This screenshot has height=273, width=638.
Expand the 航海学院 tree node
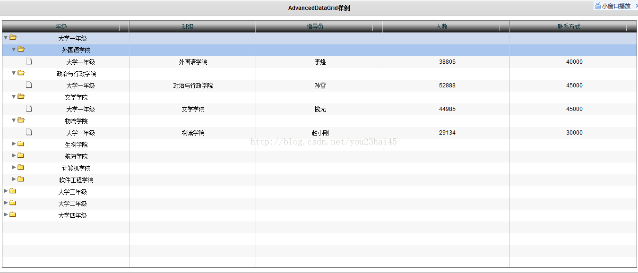point(14,155)
